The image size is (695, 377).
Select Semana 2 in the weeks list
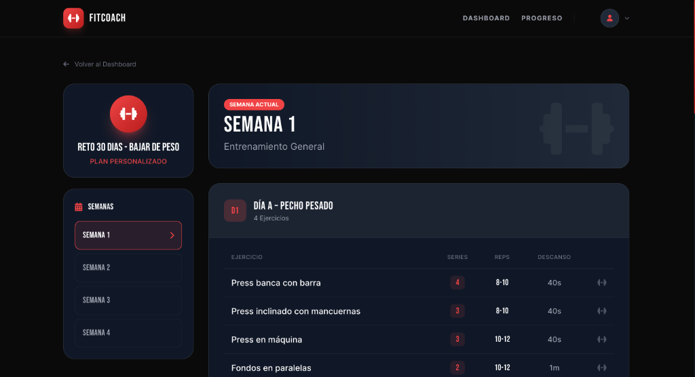(x=128, y=268)
